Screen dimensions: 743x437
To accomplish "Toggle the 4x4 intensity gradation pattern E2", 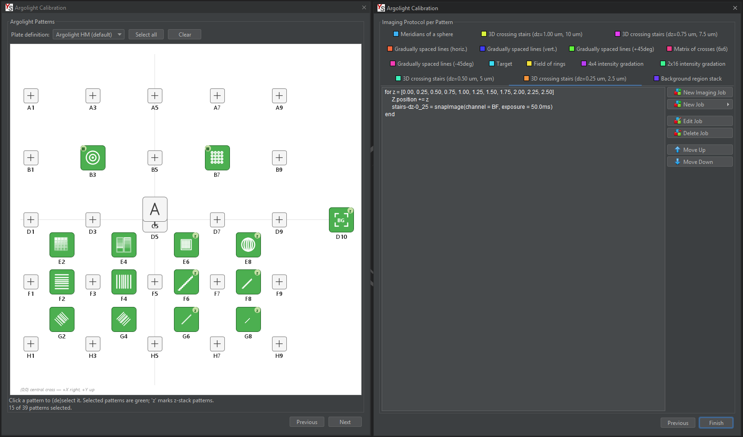I will 62,245.
